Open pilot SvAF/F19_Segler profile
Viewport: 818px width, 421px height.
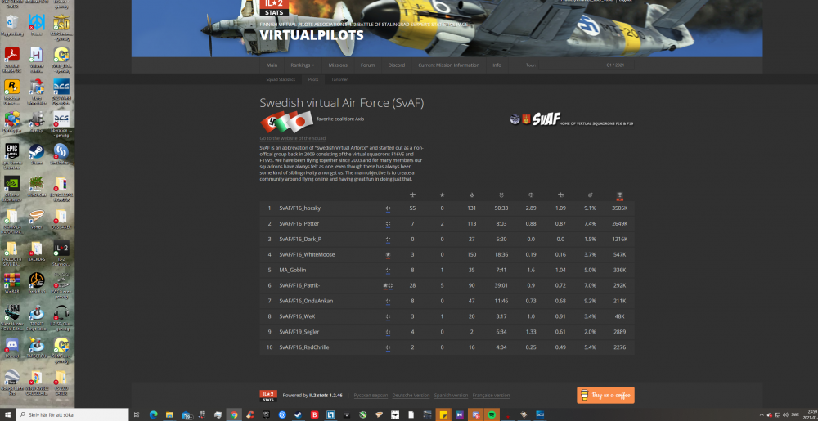(x=299, y=332)
